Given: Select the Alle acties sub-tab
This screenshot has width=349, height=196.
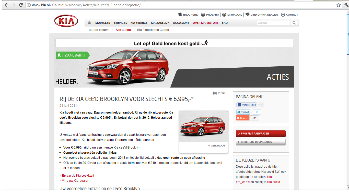Looking at the screenshot, I should [123, 30].
